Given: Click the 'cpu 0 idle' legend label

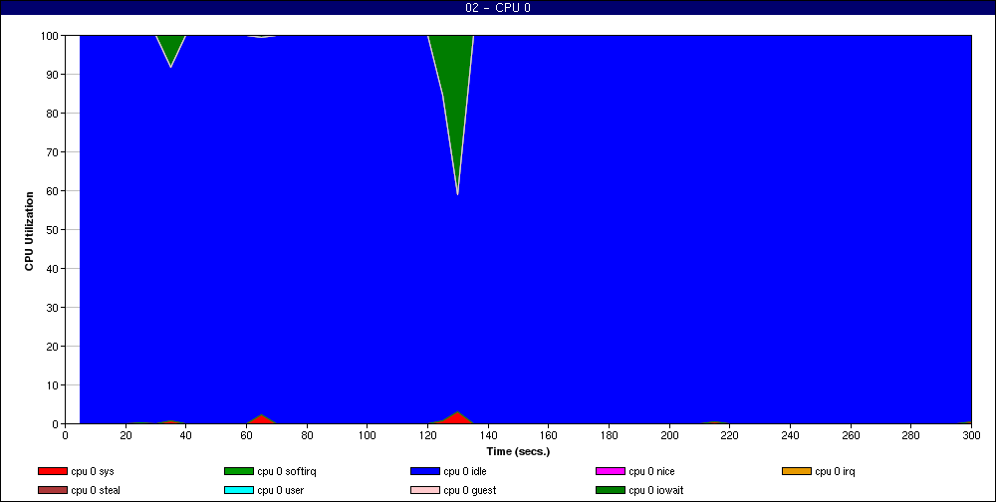Looking at the screenshot, I should (x=465, y=471).
